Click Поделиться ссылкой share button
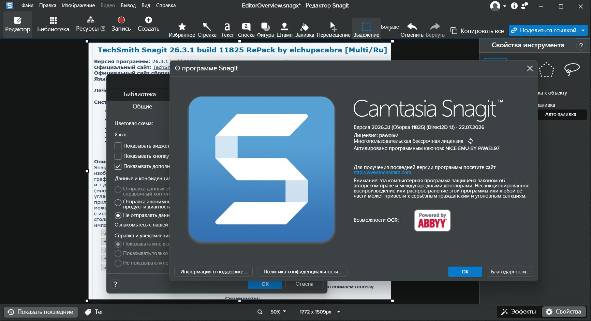This screenshot has height=321, width=591. click(544, 30)
